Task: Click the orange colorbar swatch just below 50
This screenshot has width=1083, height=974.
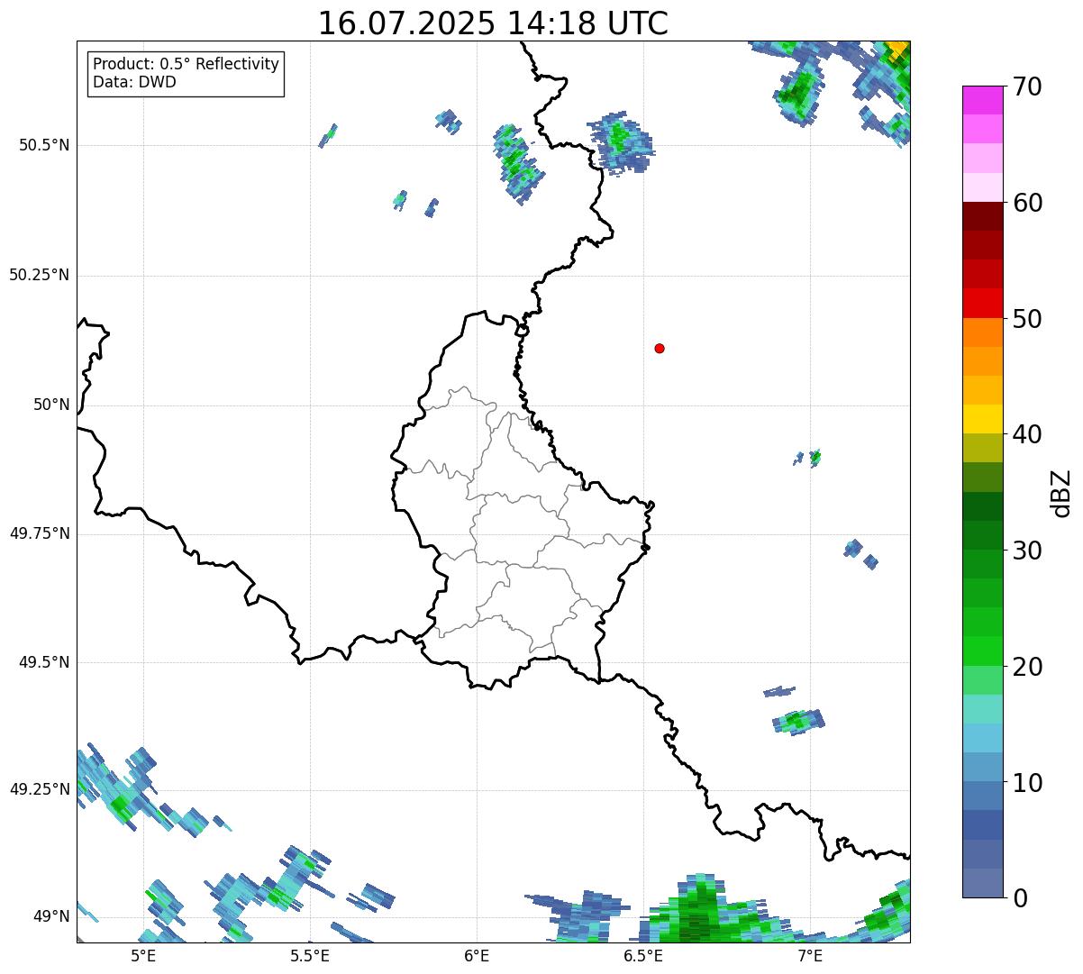Action: point(983,332)
